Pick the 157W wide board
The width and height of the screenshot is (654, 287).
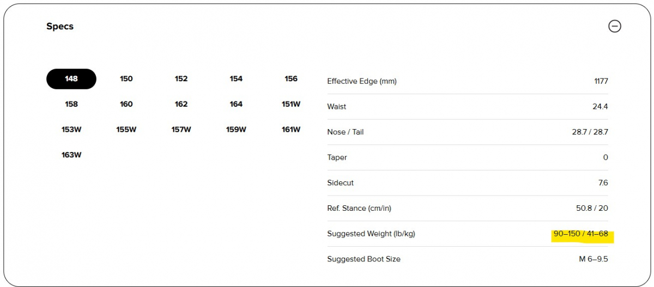pyautogui.click(x=181, y=130)
